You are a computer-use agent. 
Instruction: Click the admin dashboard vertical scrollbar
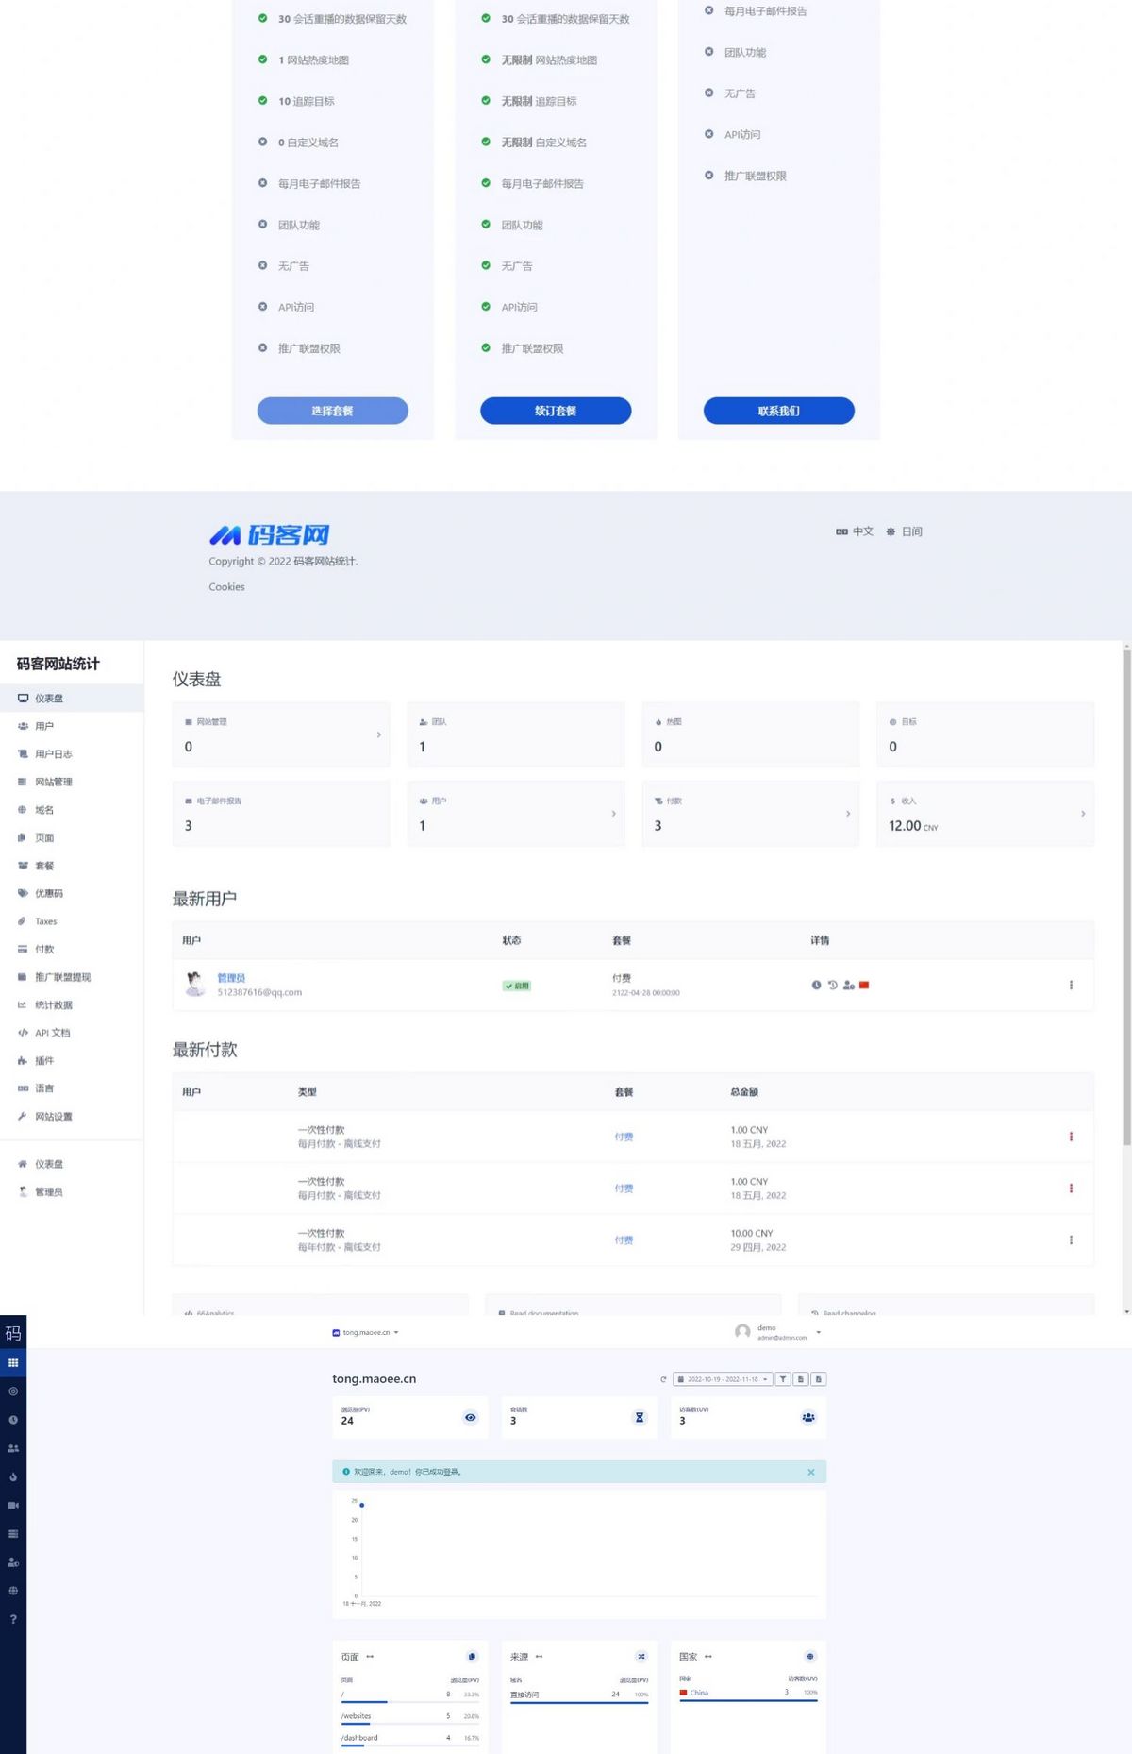(1126, 897)
